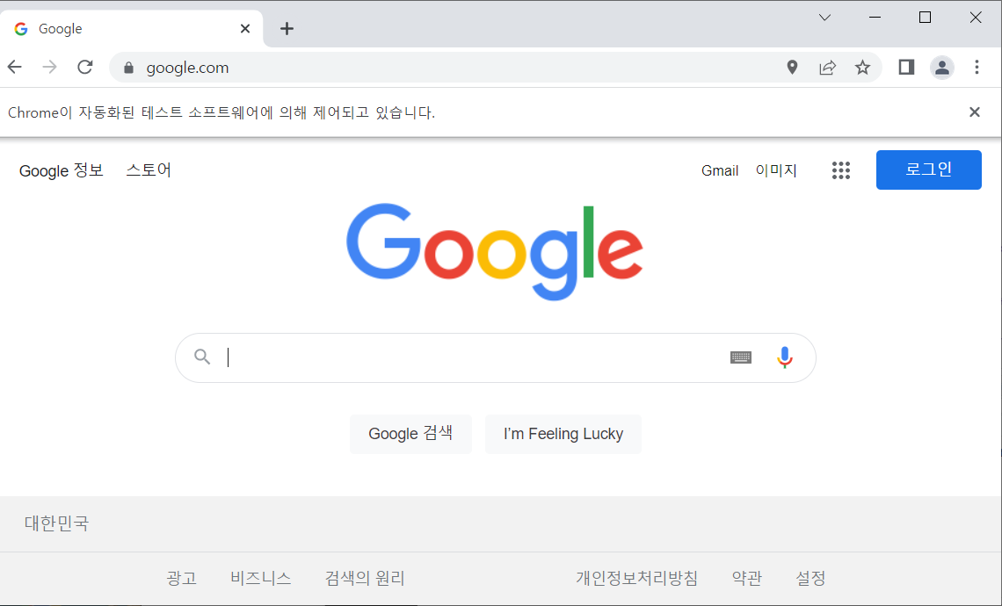Open Chrome's three-dot menu
1002x606 pixels.
click(977, 67)
